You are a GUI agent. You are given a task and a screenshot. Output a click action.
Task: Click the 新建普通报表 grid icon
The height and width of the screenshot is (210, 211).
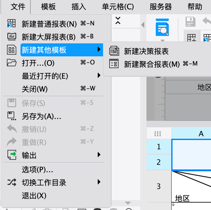point(11,24)
